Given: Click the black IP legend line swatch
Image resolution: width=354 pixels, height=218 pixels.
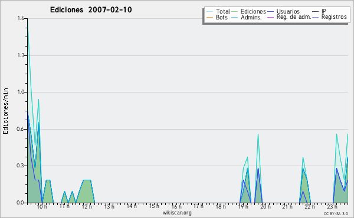Looking at the screenshot, I should click(x=316, y=12).
